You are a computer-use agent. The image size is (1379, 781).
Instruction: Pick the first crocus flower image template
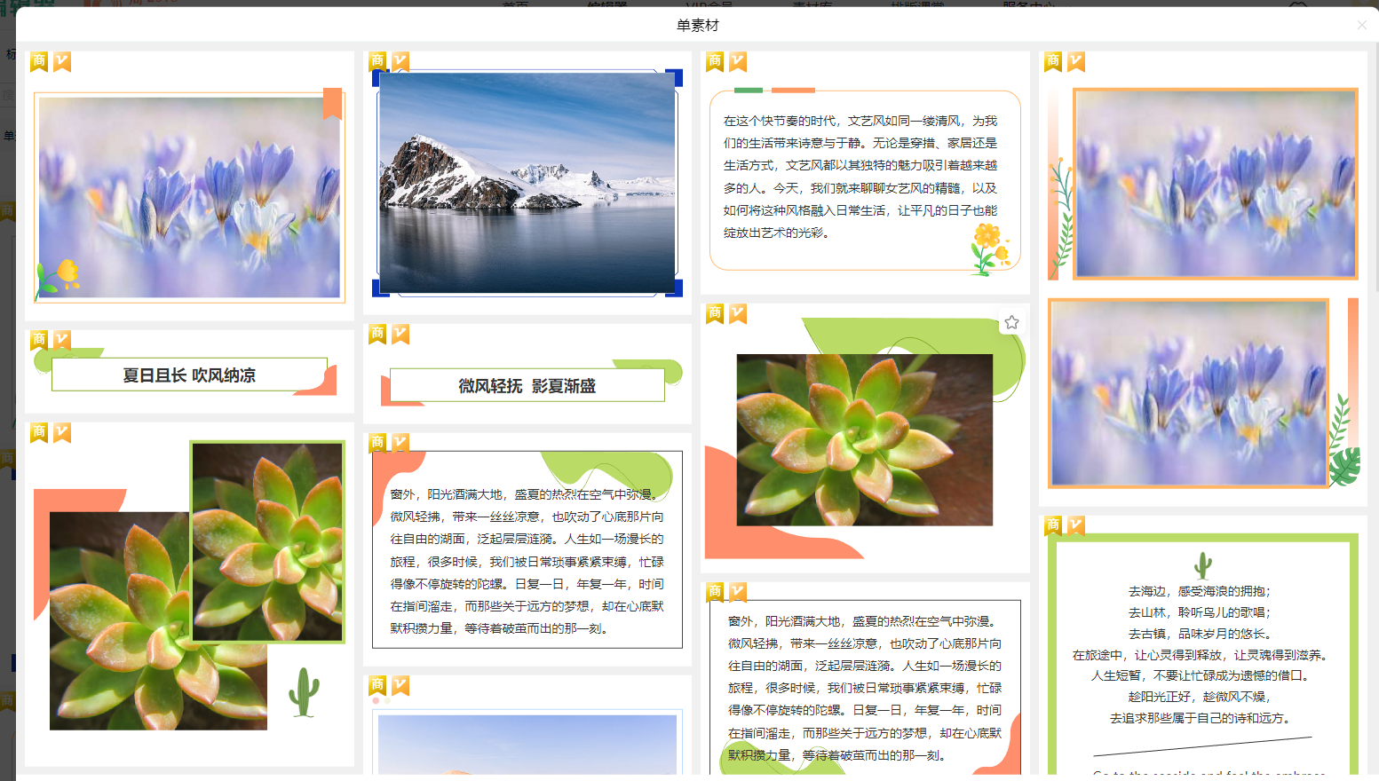189,197
